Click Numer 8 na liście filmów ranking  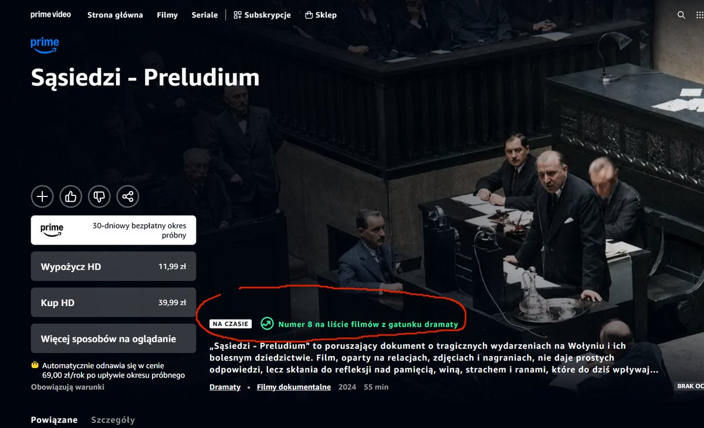point(368,324)
